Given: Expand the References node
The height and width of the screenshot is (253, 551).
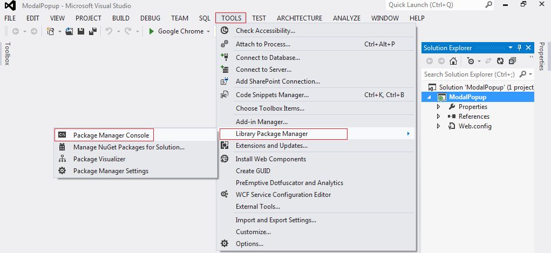Looking at the screenshot, I should [x=438, y=117].
